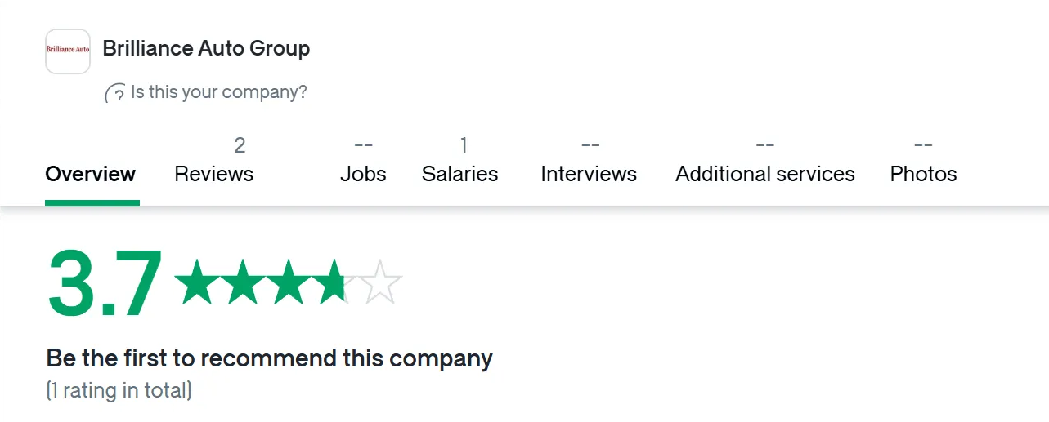Viewport: 1049px width, 422px height.
Task: Select the partially filled fourth star
Action: (x=335, y=282)
